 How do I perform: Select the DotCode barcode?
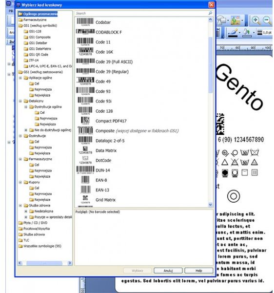[95, 161]
